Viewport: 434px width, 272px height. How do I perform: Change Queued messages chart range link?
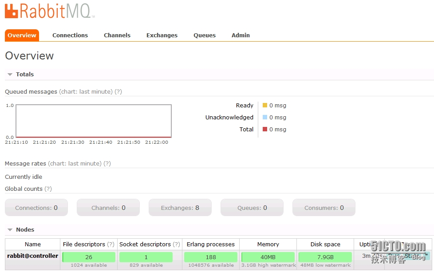click(x=86, y=91)
